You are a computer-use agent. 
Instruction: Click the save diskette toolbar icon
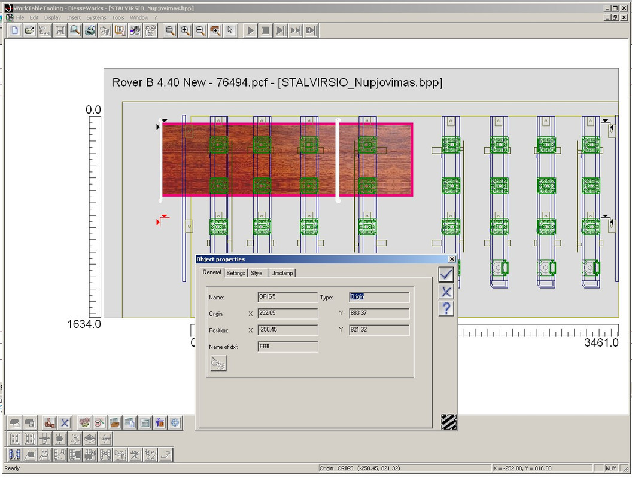60,30
